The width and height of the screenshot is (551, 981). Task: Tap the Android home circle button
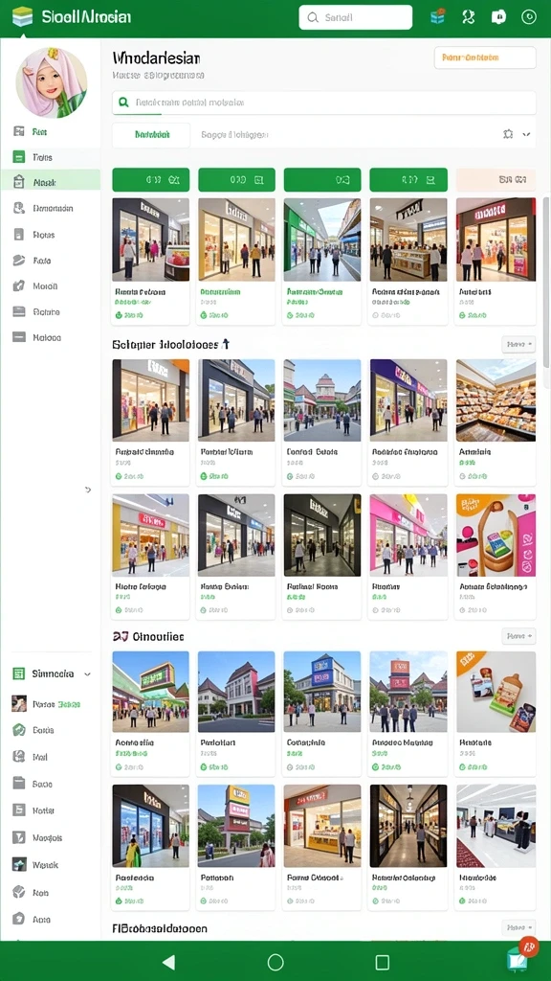click(x=275, y=962)
